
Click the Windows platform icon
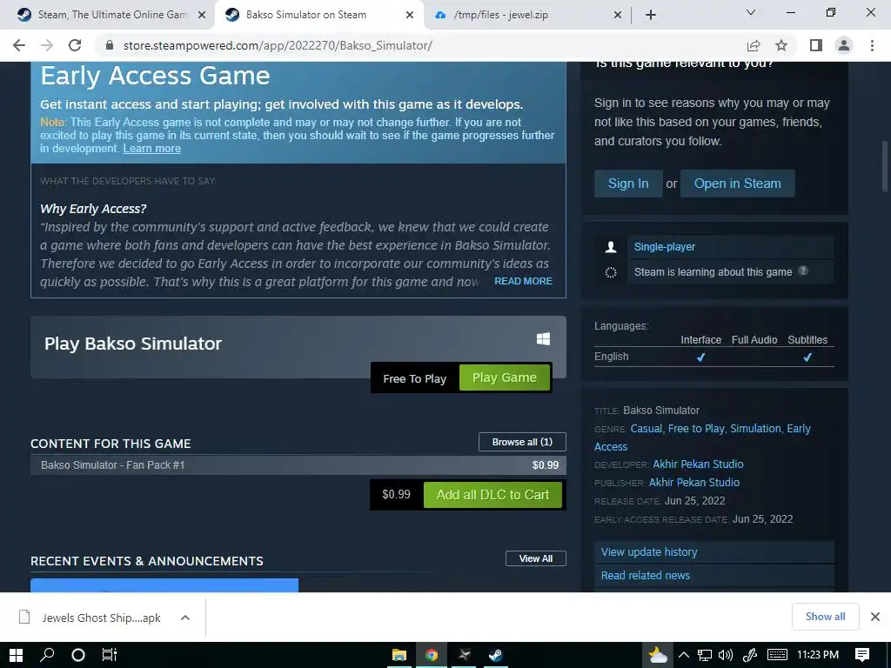click(x=543, y=338)
